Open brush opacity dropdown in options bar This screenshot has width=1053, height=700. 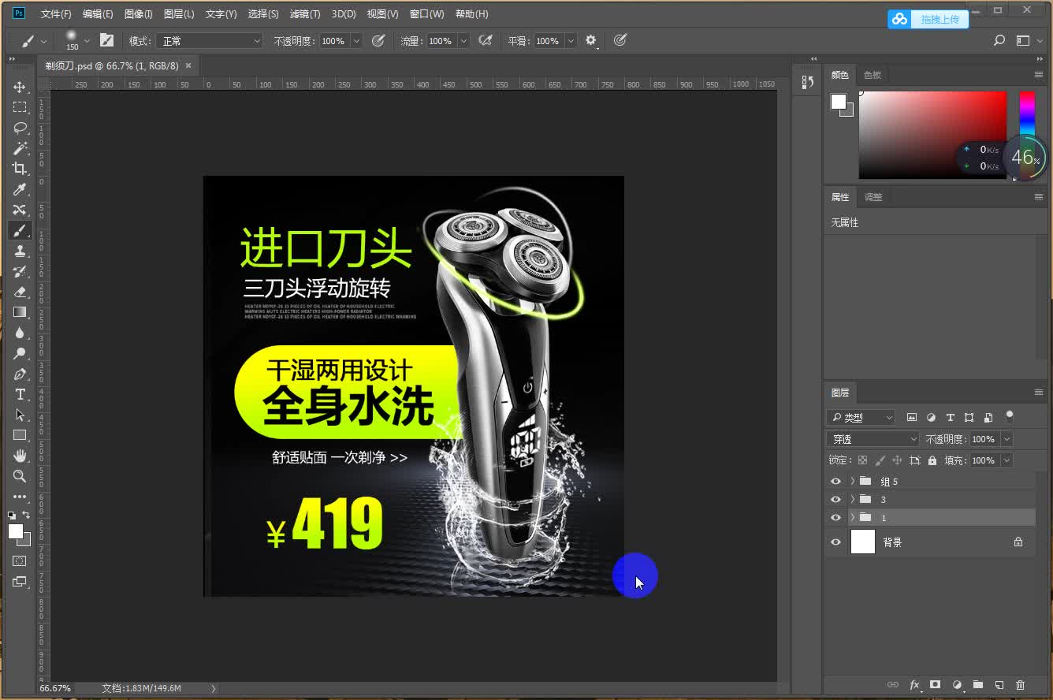pos(356,41)
